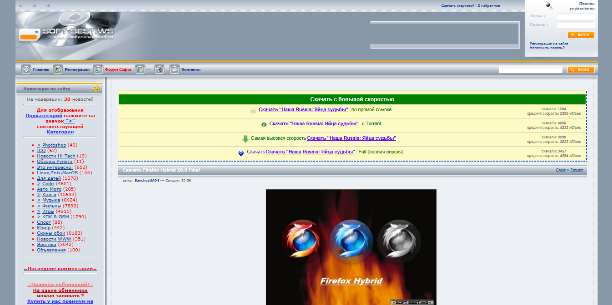Image resolution: width=612 pixels, height=305 pixels.
Task: Click the unlabeled menu icon left of Контакты's icon
Action: [x=159, y=69]
